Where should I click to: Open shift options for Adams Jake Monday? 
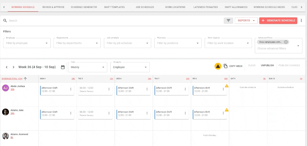click(71, 113)
